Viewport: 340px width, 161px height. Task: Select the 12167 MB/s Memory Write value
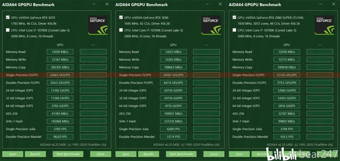pyautogui.click(x=60, y=60)
